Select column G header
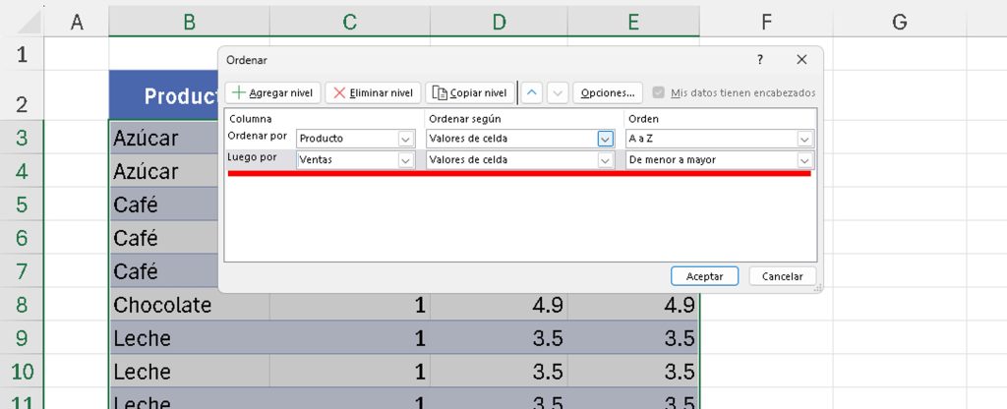 [899, 20]
